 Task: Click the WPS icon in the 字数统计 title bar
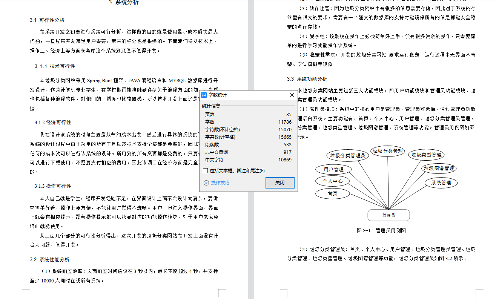coord(204,95)
